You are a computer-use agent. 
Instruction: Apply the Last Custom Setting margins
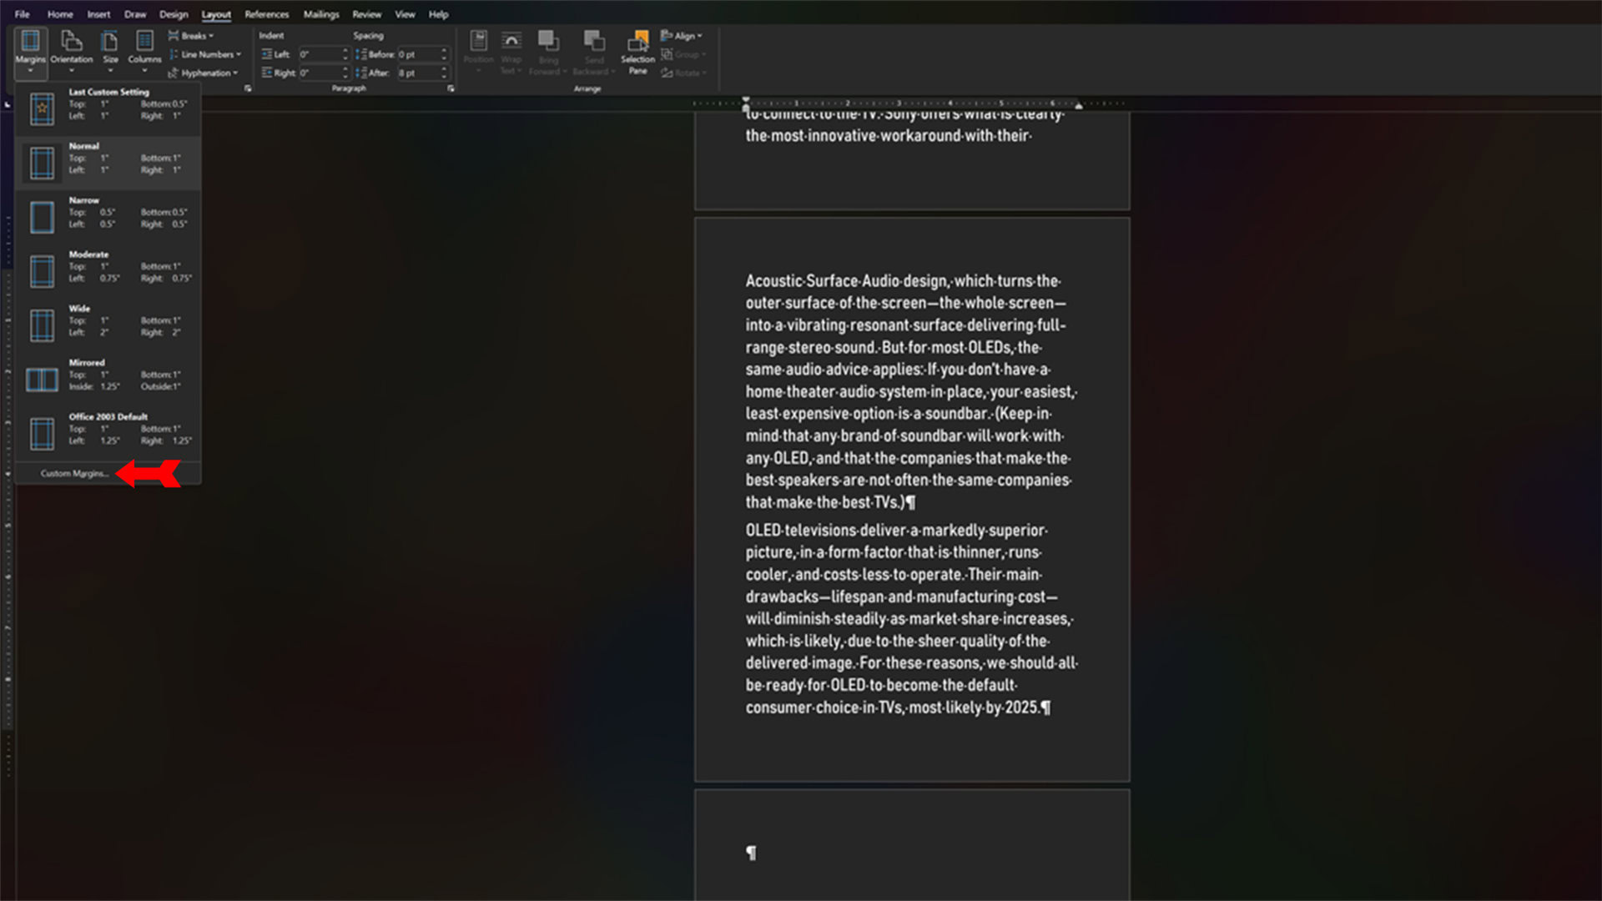108,107
